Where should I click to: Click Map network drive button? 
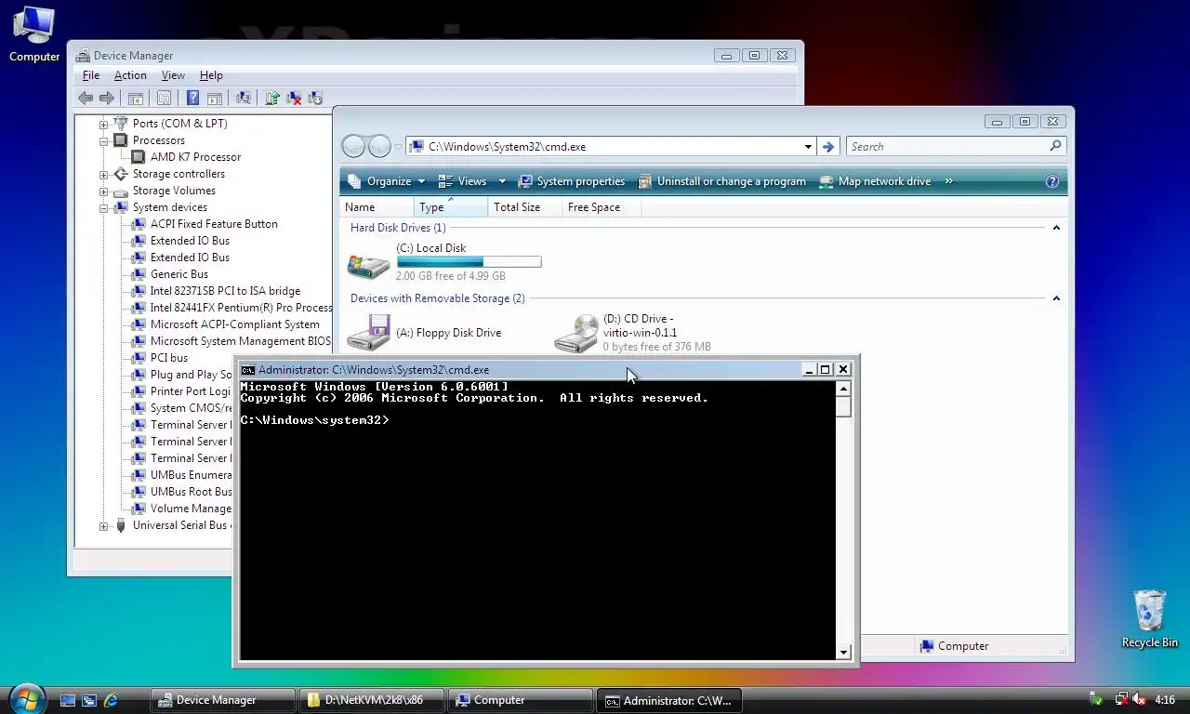[x=875, y=181]
